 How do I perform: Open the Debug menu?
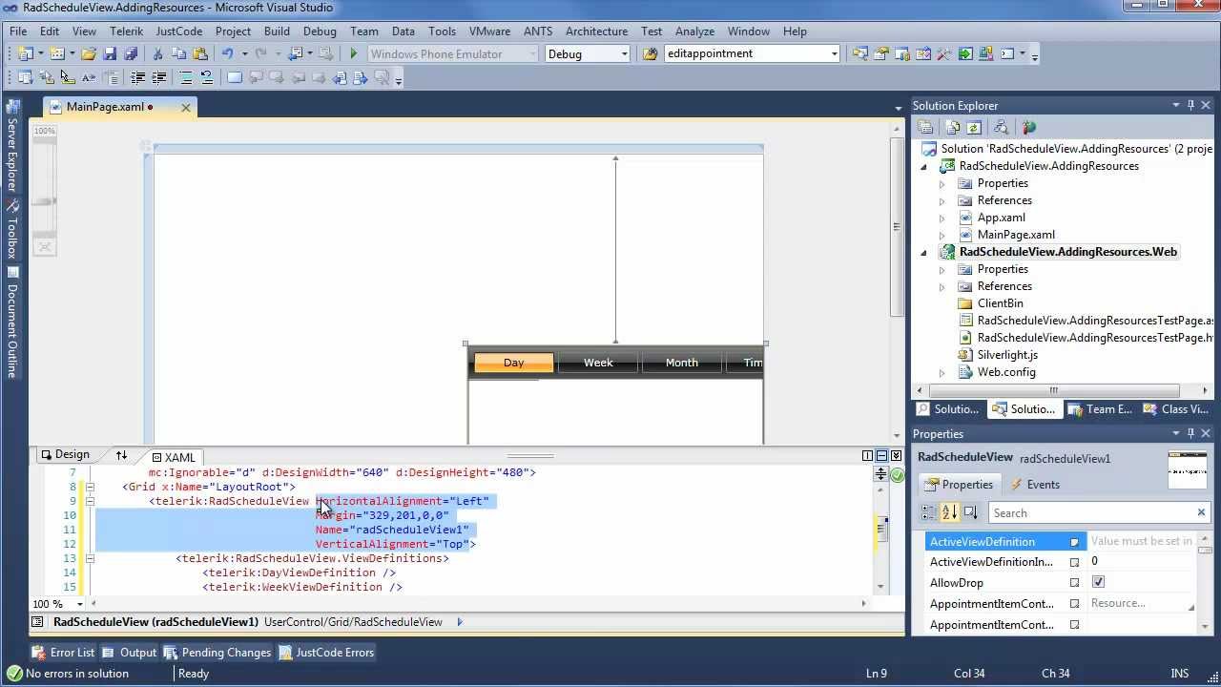coord(320,31)
